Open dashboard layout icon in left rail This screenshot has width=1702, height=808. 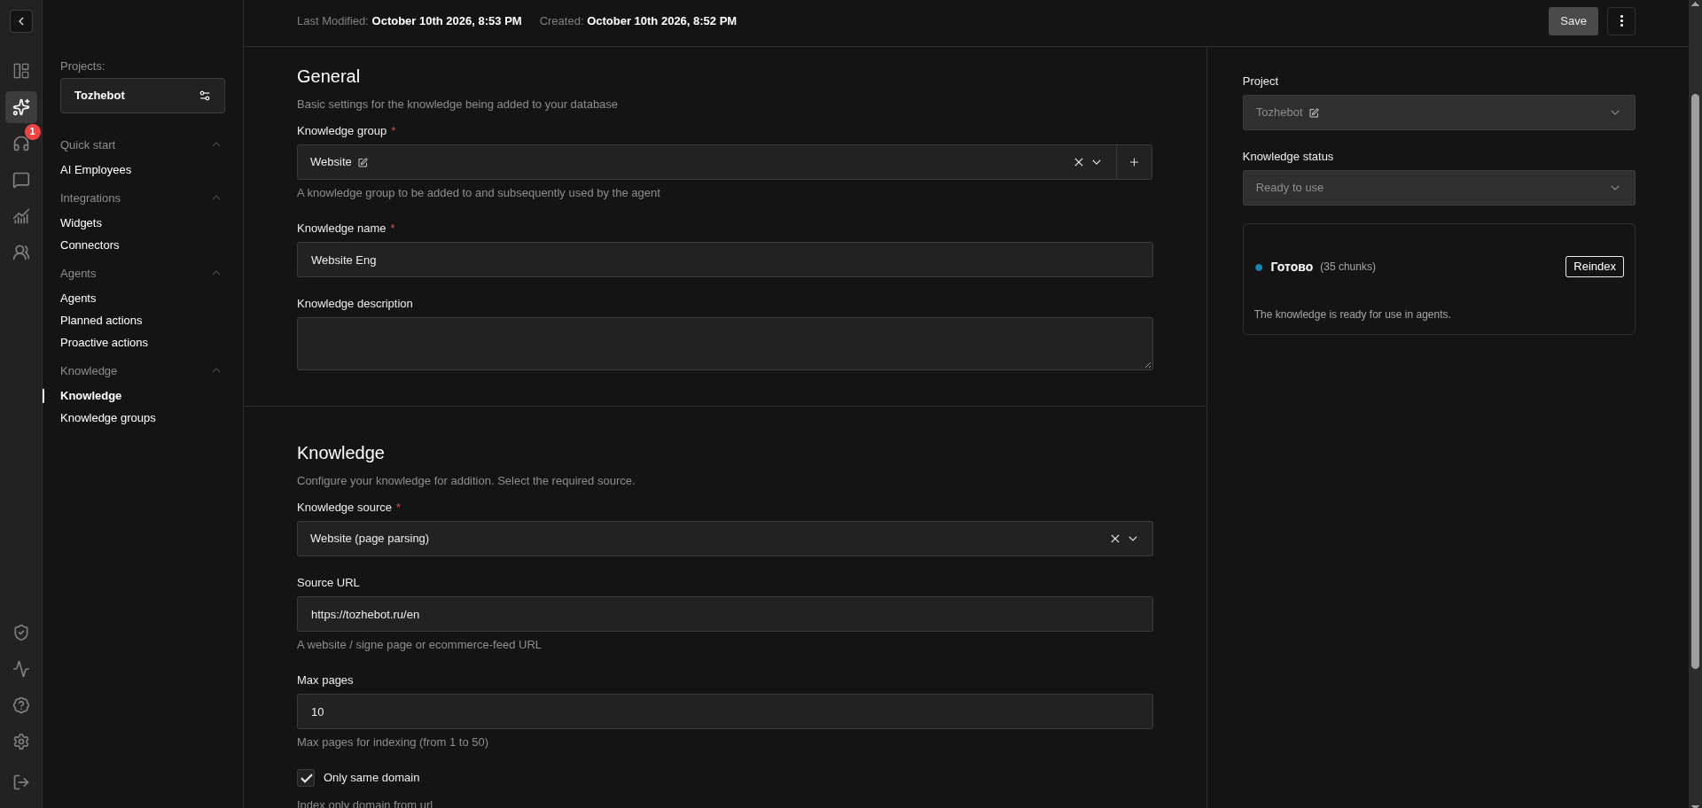[x=21, y=71]
